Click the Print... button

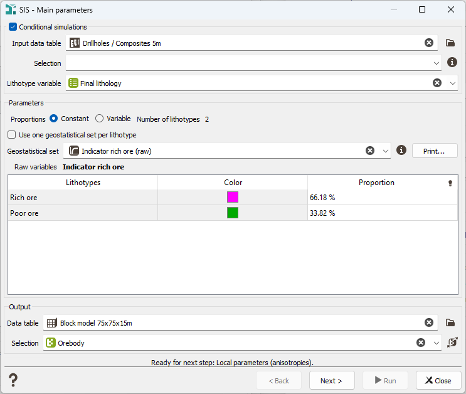434,151
